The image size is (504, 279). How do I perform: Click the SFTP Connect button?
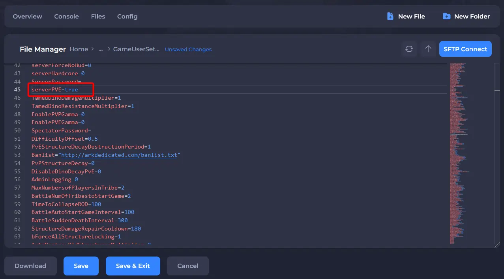tap(465, 49)
